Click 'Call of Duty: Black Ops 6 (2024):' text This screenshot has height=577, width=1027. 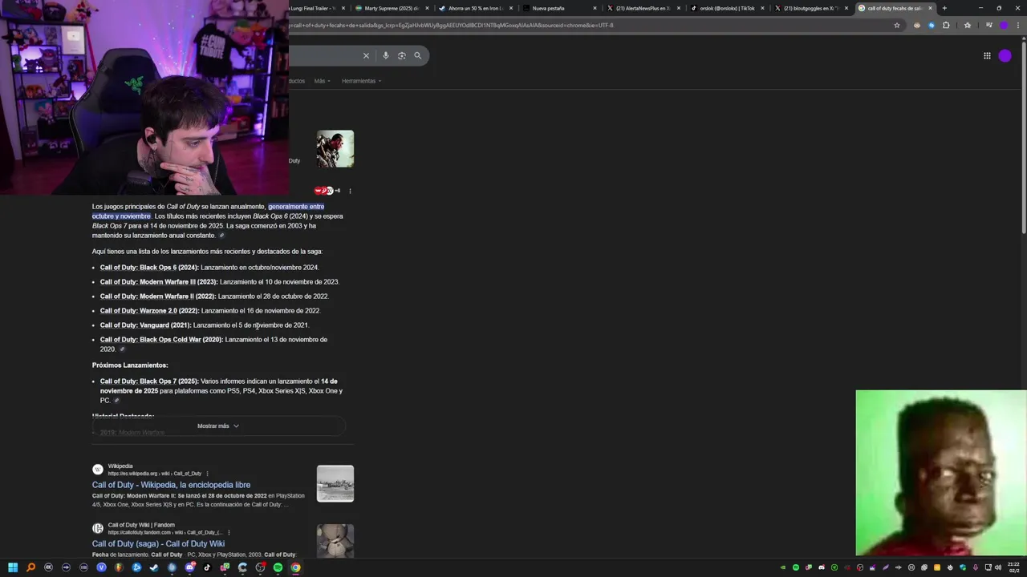149,268
